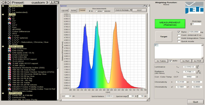Screen dimensions: 205x105
Task: Click the graph icon beside CRI Circle
Action: (9, 51)
